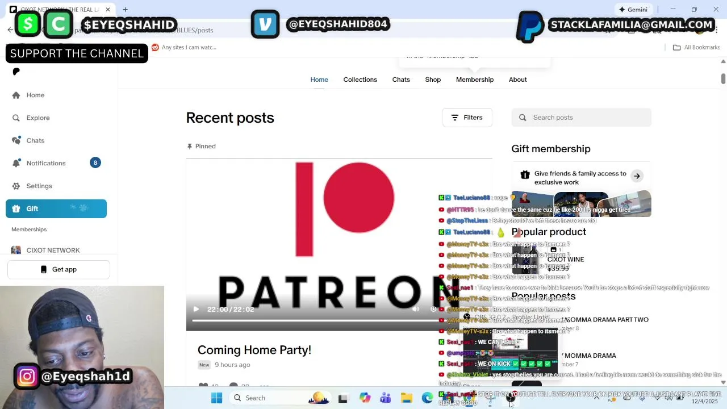This screenshot has height=409, width=727.
Task: Switch to the Membership tab
Action: pyautogui.click(x=475, y=80)
